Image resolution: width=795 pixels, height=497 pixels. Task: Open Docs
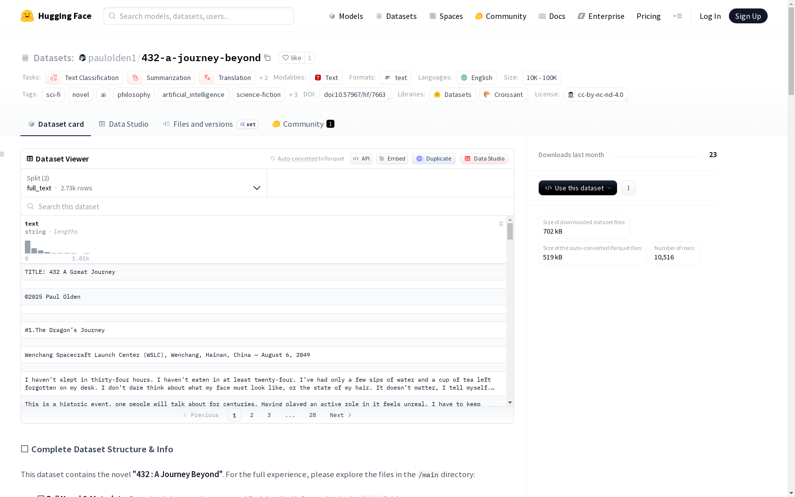[x=552, y=16]
